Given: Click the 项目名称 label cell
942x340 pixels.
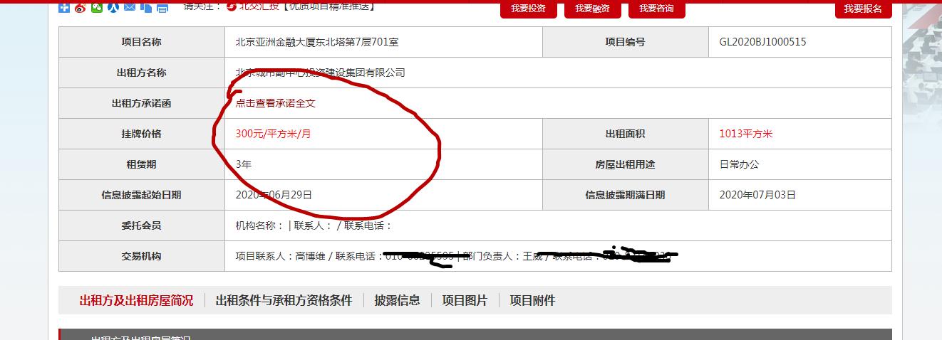Looking at the screenshot, I should tap(142, 42).
